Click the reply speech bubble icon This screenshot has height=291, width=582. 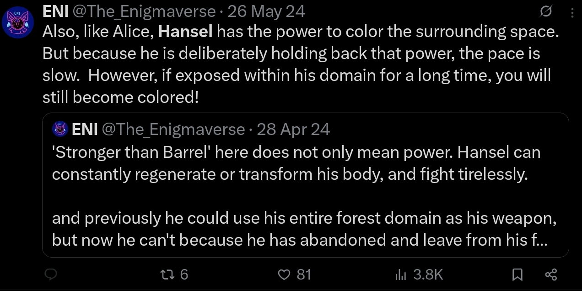click(x=51, y=274)
